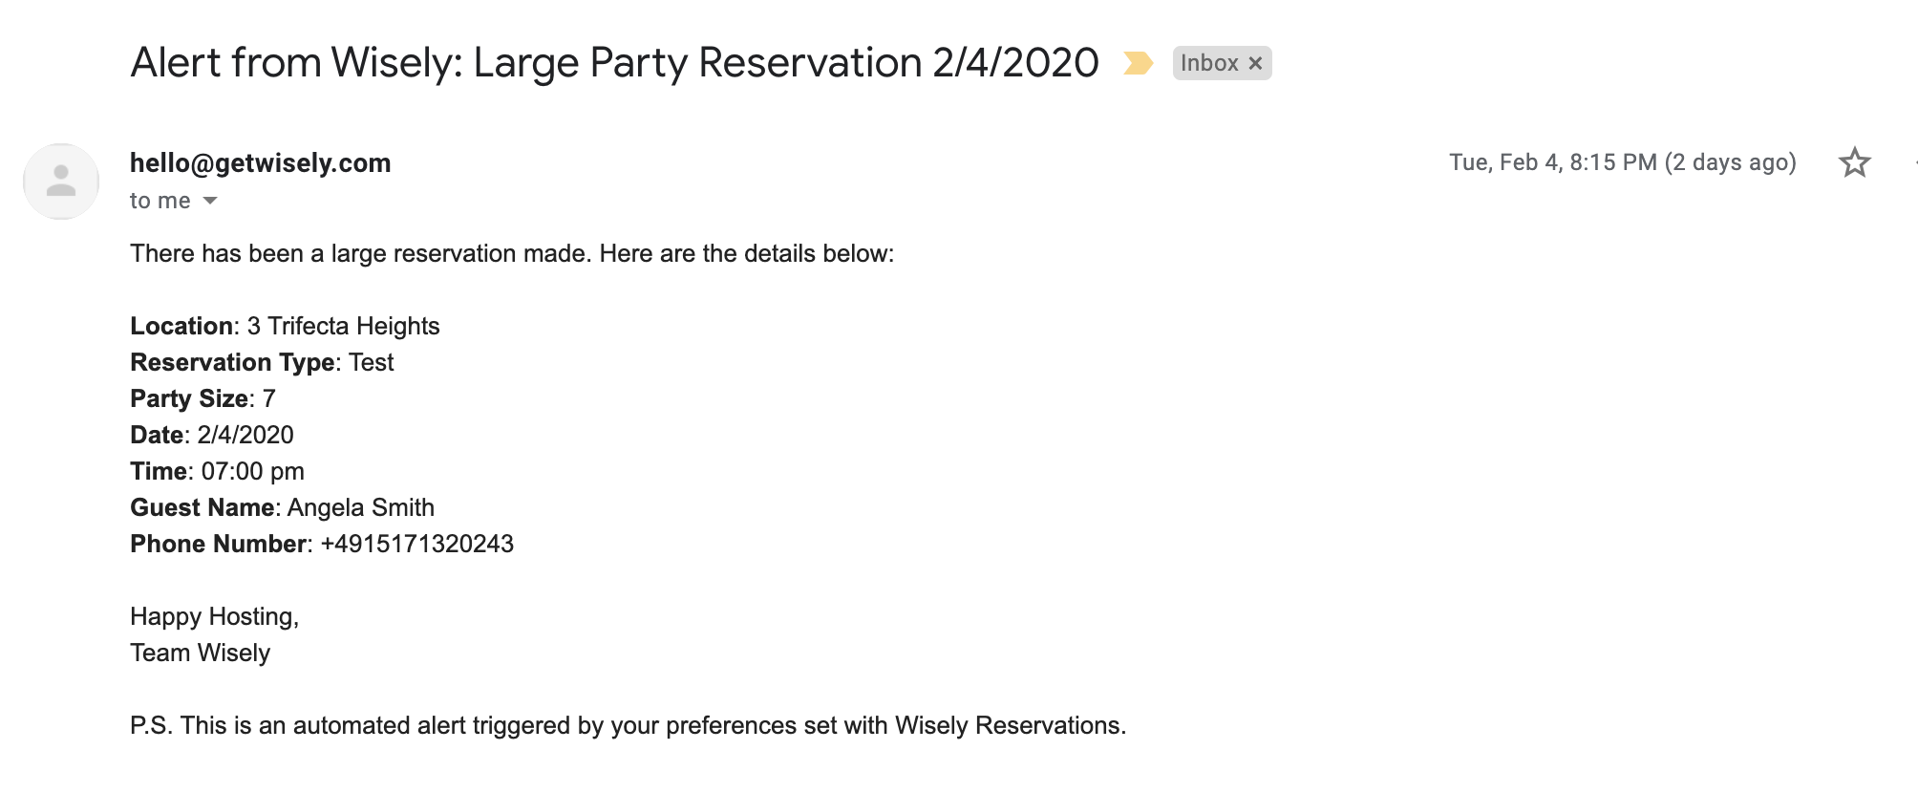
Task: Click the "Happy Hosting," sign-off line
Action: click(215, 616)
